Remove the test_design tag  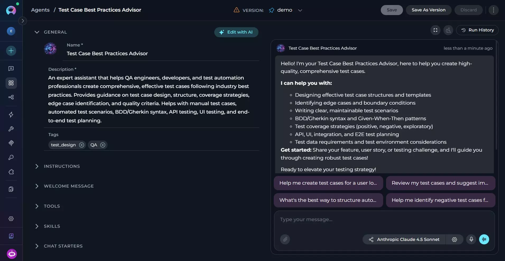[x=82, y=145]
